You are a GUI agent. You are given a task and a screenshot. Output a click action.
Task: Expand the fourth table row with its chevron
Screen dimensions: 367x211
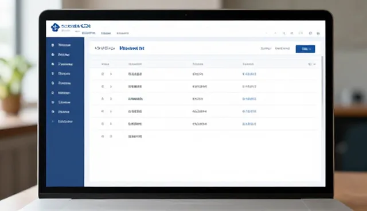[111, 111]
